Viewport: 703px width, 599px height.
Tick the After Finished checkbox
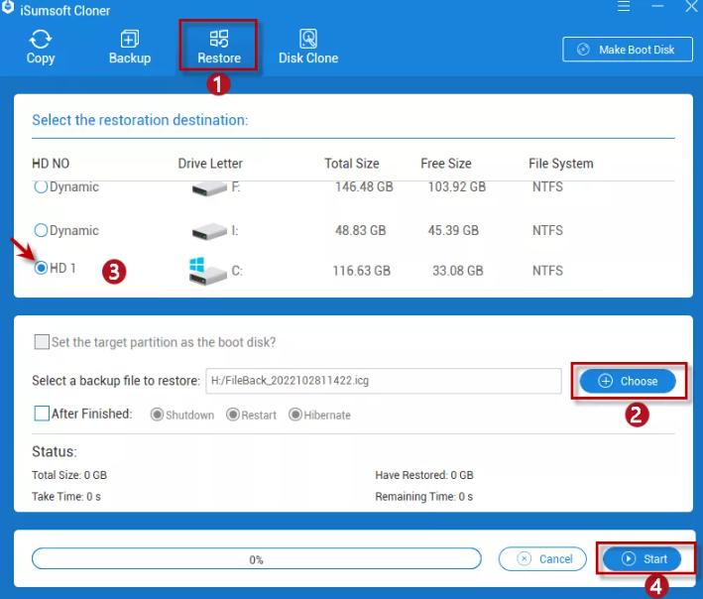[42, 414]
